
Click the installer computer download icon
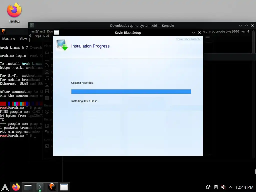coord(62,45)
